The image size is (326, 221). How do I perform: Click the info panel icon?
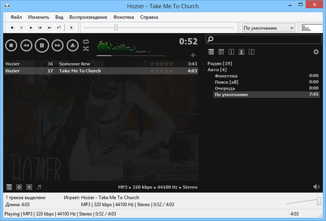click(231, 52)
